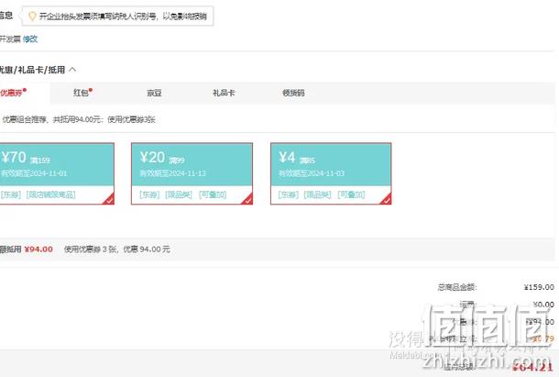Toggle the ¥4 满85 coupon card

[331, 173]
